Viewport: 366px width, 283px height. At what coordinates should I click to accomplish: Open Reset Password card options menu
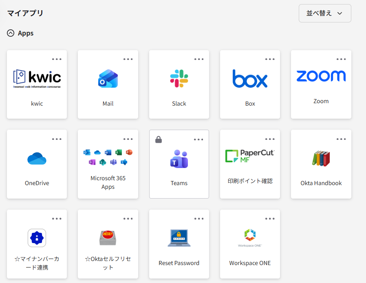tap(199, 219)
